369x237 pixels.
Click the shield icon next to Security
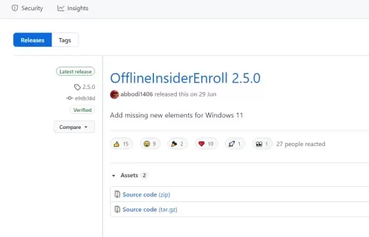tap(15, 8)
